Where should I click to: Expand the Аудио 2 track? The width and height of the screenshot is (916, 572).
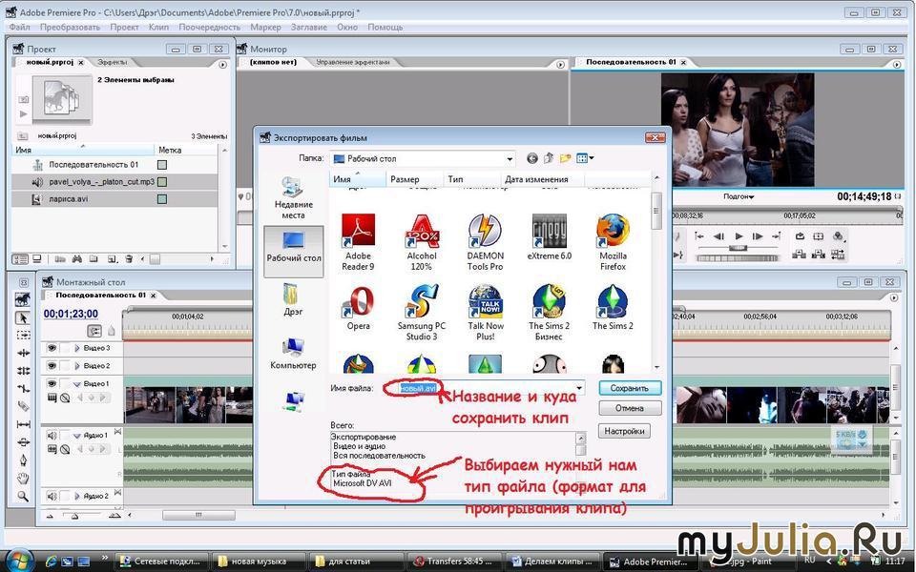click(x=76, y=496)
